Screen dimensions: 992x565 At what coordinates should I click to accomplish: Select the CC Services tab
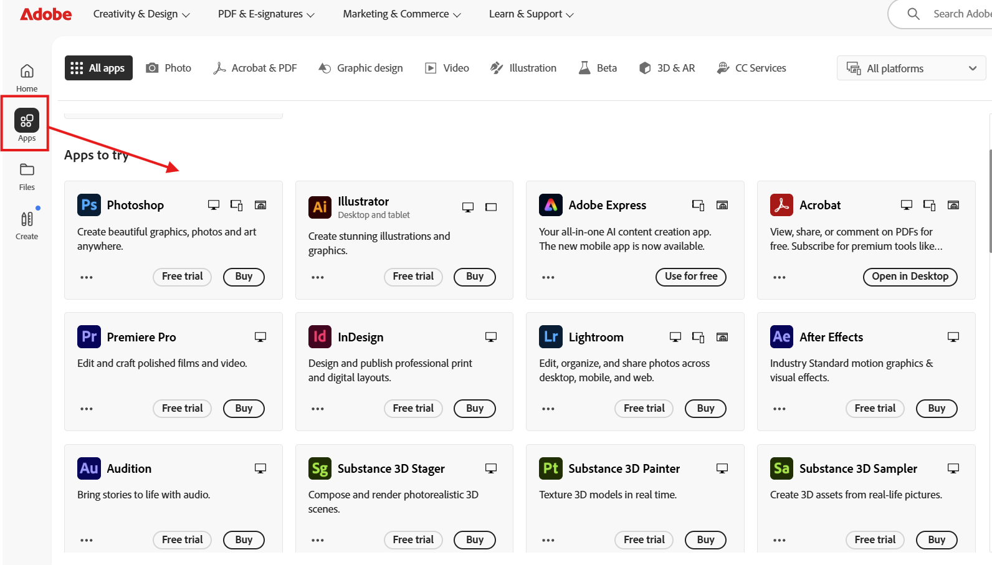(751, 68)
